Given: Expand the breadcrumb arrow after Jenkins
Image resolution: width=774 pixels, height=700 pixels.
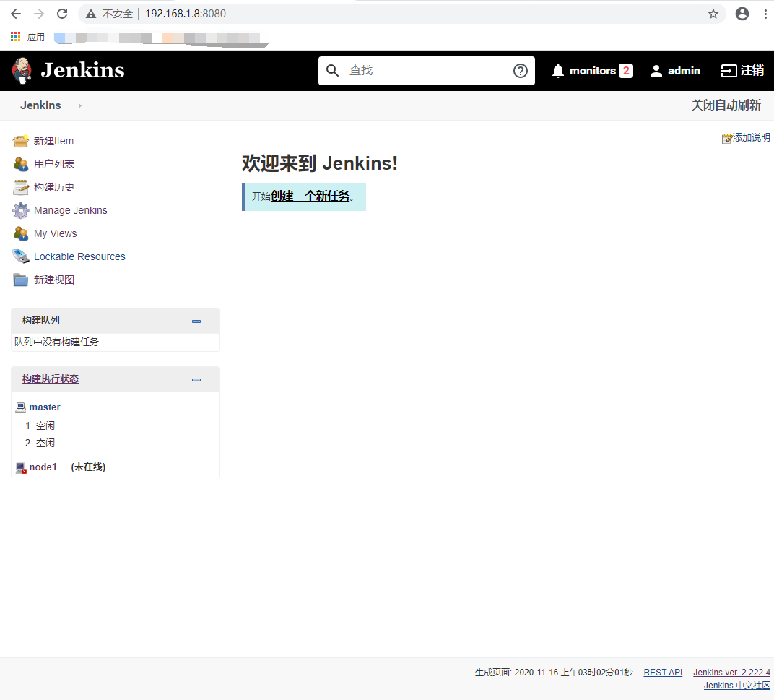Looking at the screenshot, I should click(79, 105).
